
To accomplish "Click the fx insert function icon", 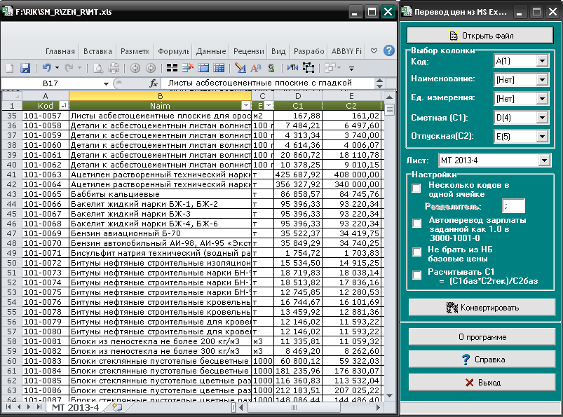I will [153, 83].
